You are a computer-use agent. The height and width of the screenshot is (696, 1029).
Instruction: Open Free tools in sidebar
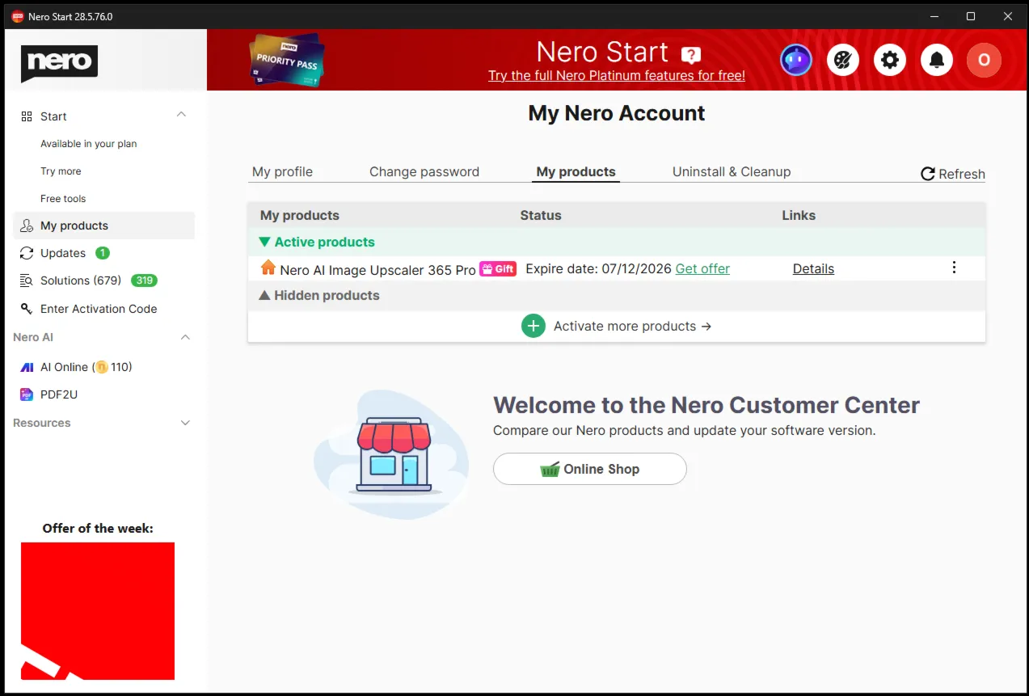pos(63,199)
